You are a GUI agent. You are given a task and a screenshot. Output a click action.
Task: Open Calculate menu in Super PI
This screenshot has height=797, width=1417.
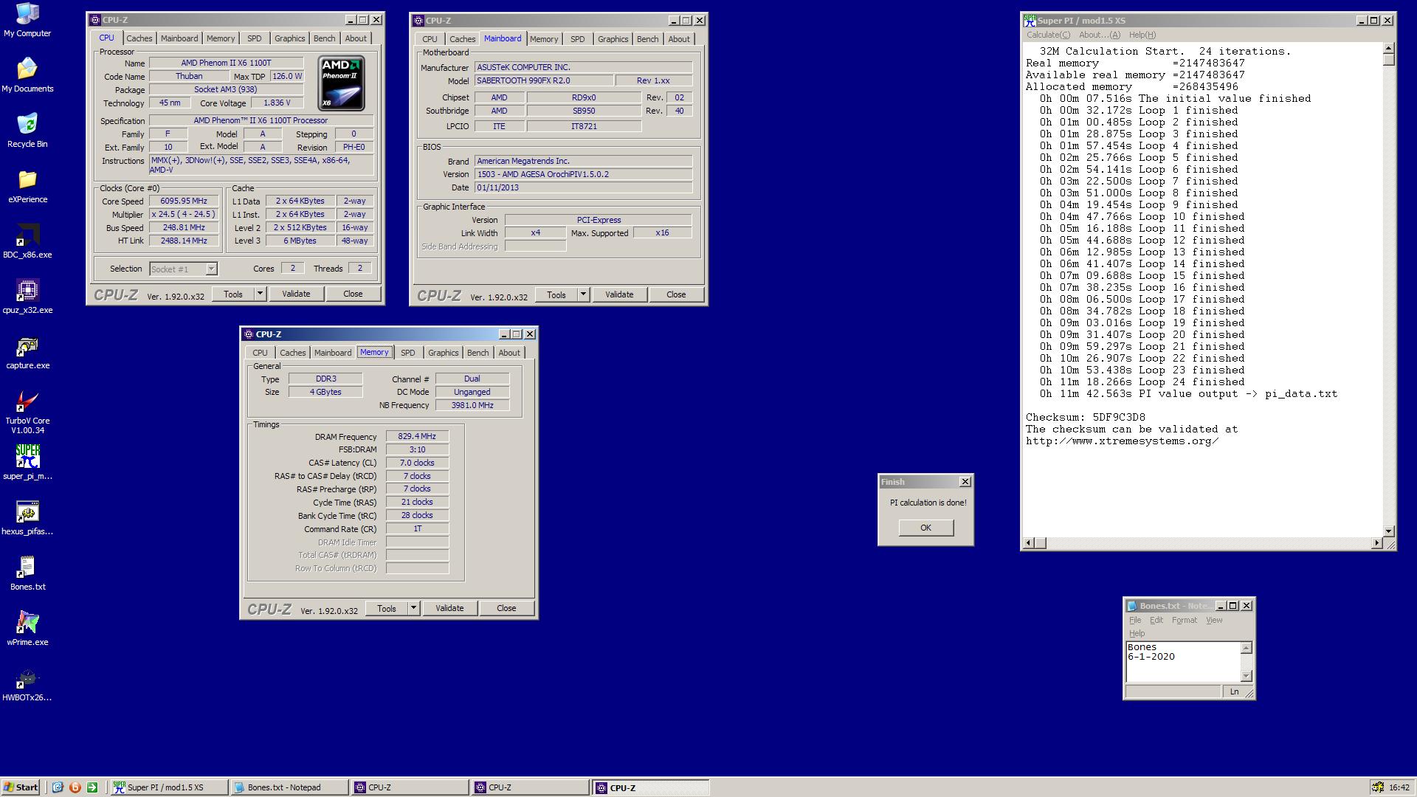(1048, 35)
